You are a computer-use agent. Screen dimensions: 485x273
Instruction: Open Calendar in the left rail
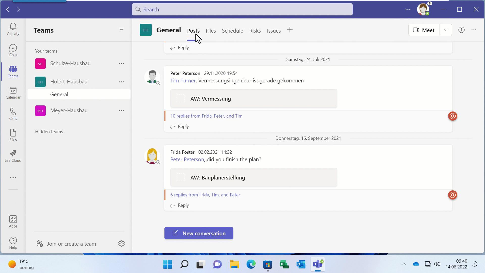[x=13, y=93]
